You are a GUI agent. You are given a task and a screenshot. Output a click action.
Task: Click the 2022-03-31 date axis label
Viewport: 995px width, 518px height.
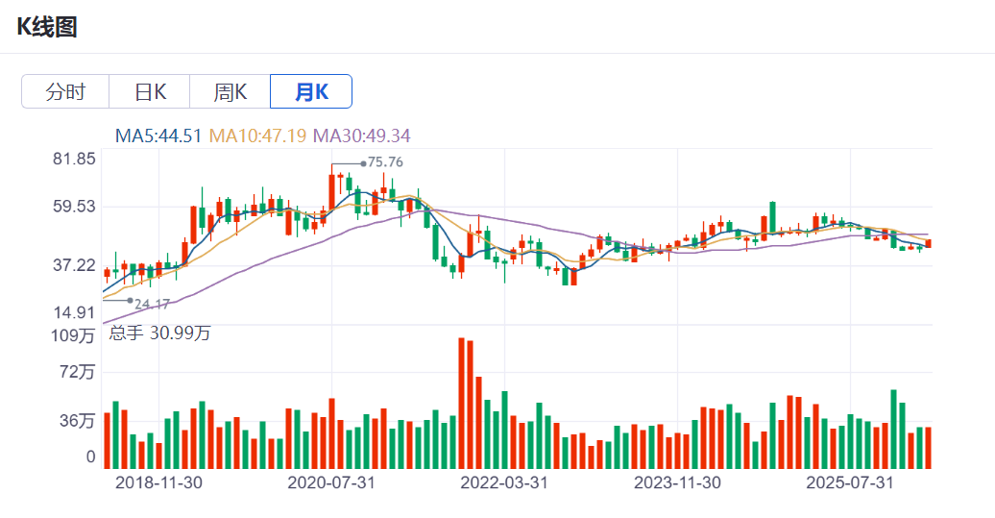click(504, 482)
